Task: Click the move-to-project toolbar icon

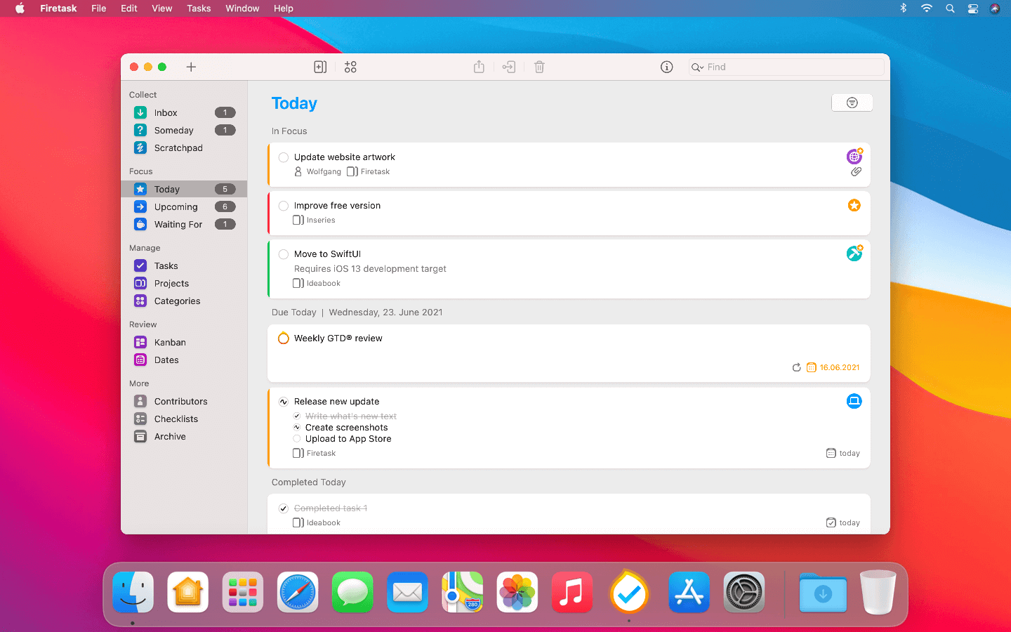Action: point(509,67)
